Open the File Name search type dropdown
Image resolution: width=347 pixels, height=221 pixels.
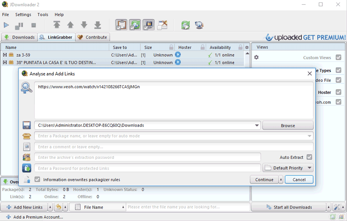tap(97, 207)
